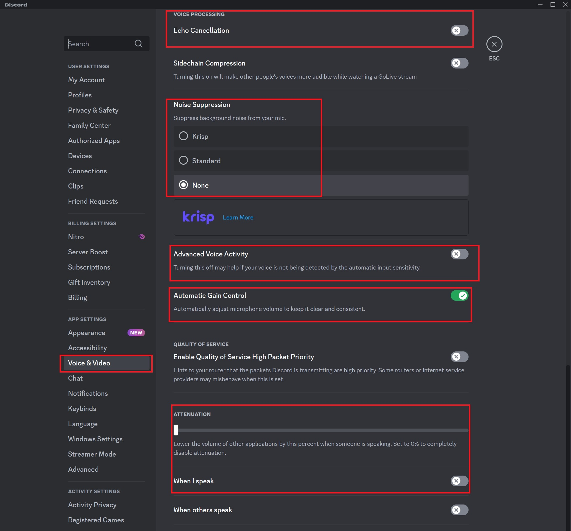
Task: Toggle the When I speak switch
Action: click(x=459, y=481)
